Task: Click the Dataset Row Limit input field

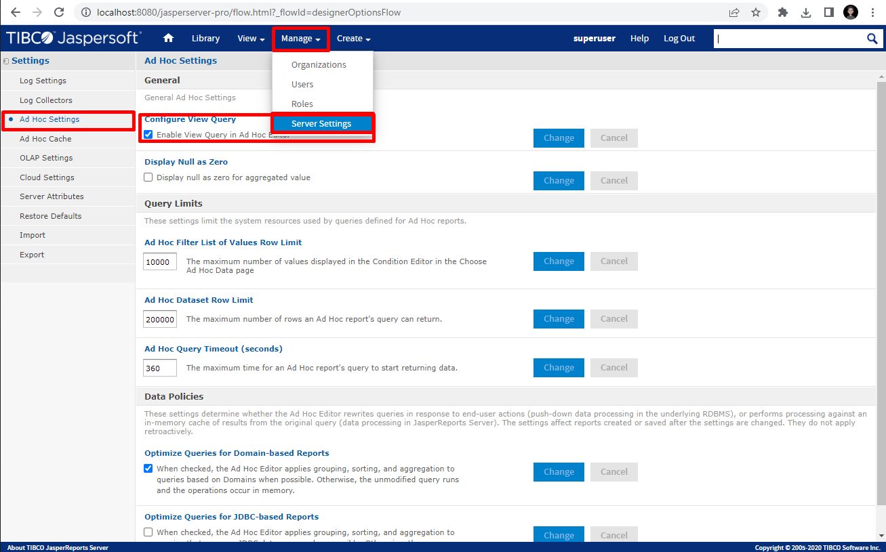Action: (160, 319)
